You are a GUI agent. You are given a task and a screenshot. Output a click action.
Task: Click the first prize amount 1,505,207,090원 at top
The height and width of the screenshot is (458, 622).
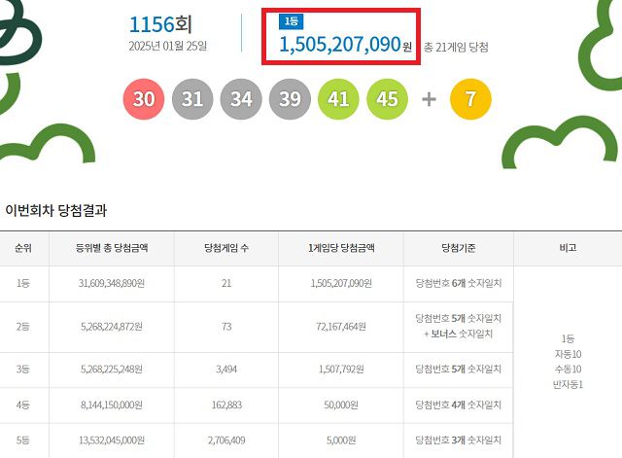pyautogui.click(x=346, y=44)
